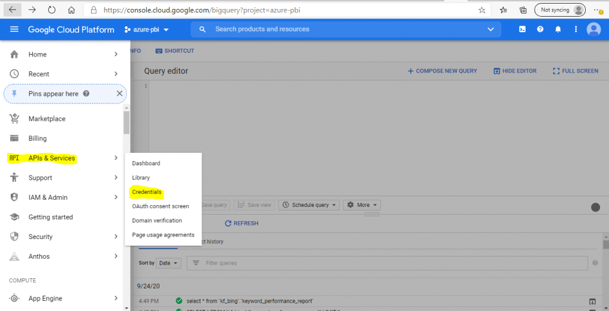Click the REFRESH button
Viewport: 609px width, 311px height.
click(241, 223)
